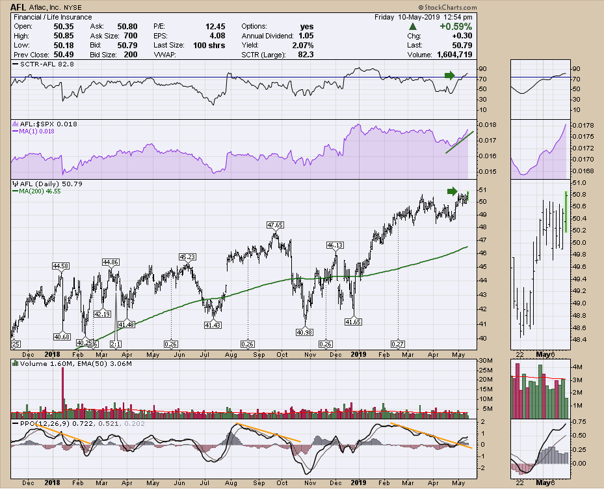Click the +0.59% percent change
The image size is (604, 489).
pos(456,26)
